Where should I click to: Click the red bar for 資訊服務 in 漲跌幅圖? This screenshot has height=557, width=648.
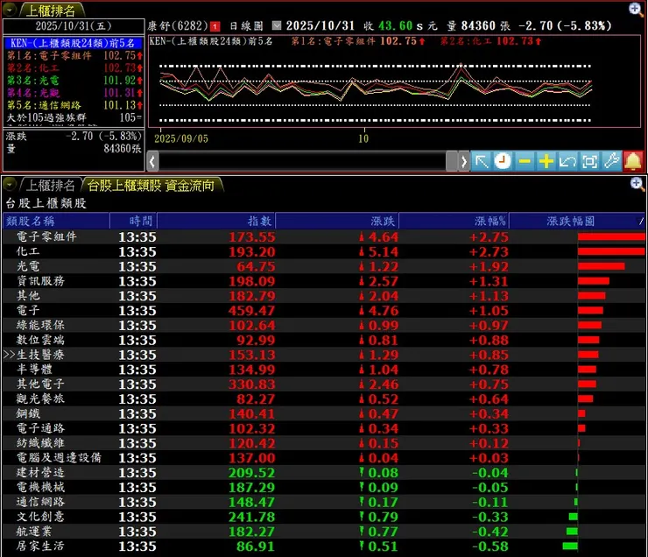point(594,281)
